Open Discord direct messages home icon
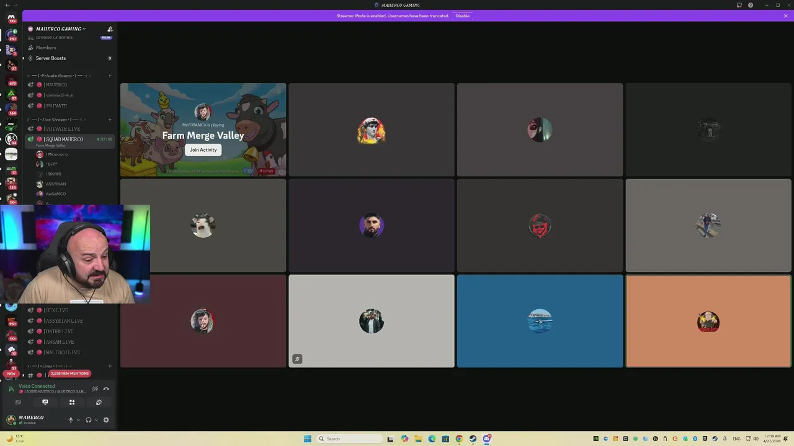The image size is (794, 446). click(11, 18)
